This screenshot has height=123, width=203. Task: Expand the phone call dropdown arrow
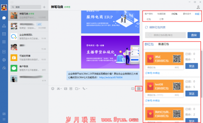point(87,89)
